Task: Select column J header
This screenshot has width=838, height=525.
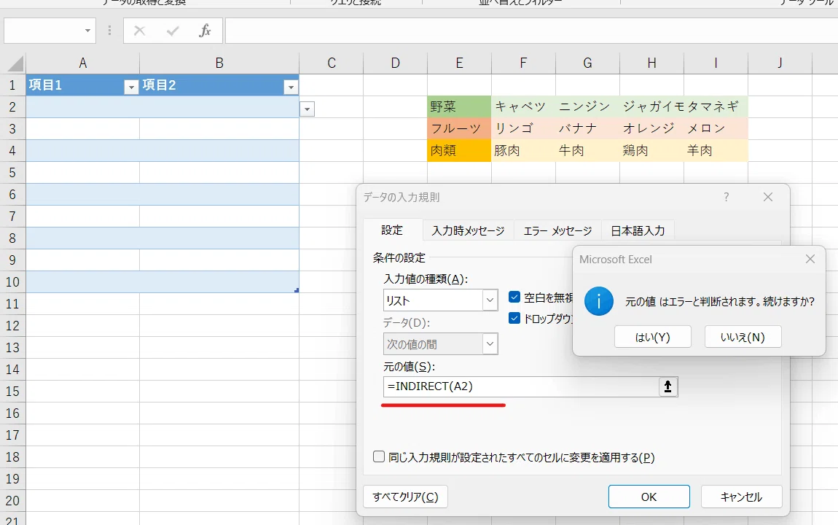Action: click(x=780, y=63)
